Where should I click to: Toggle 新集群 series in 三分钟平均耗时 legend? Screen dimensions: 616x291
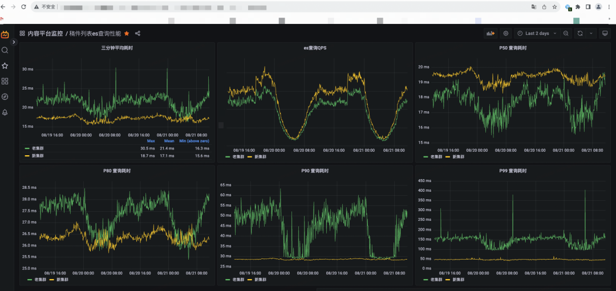[x=38, y=156]
